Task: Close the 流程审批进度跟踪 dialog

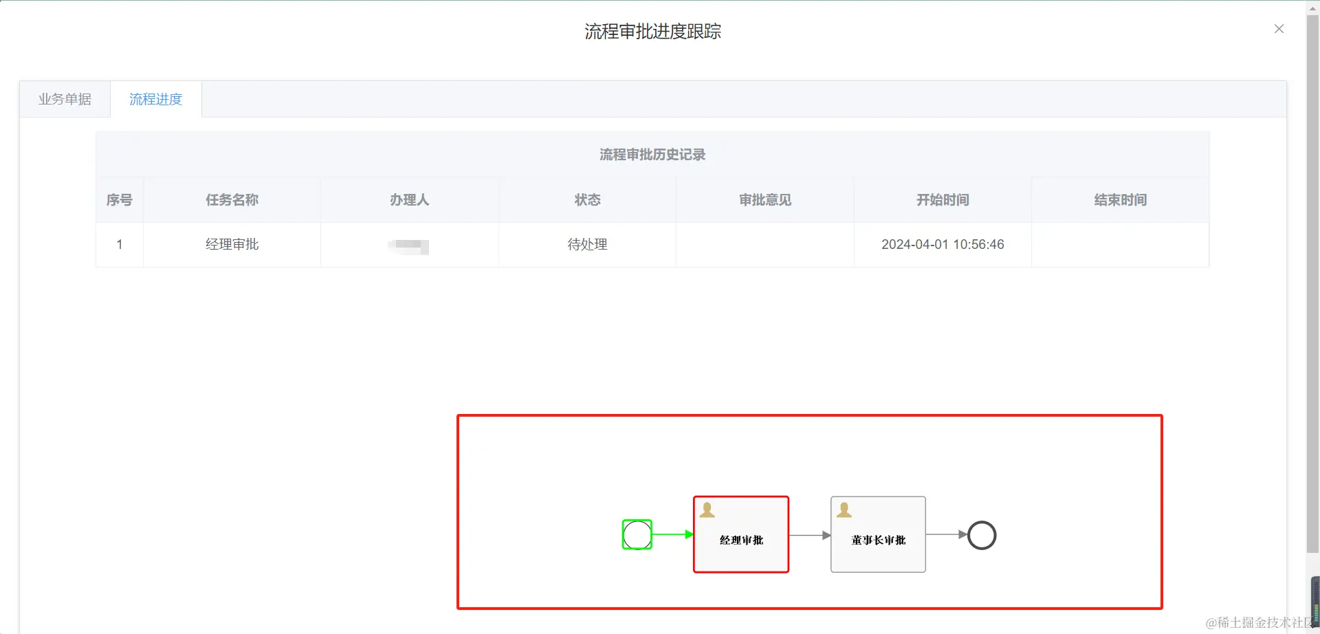Action: pos(1279,29)
